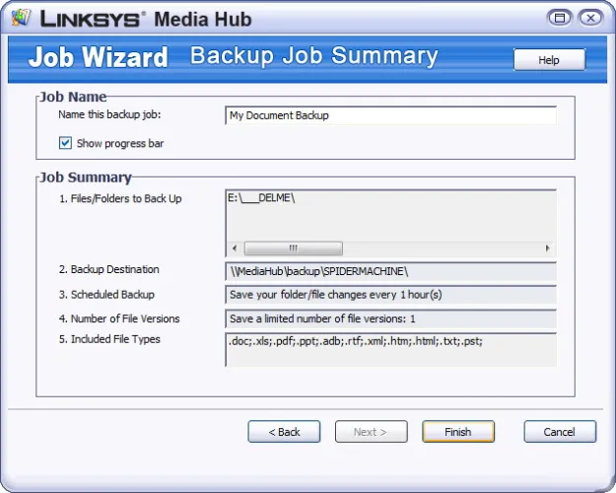This screenshot has height=493, width=616.
Task: Click the Linksys Media Hub app icon
Action: (21, 18)
